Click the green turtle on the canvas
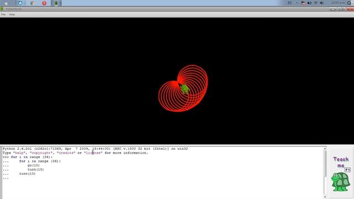The image size is (354, 199). pos(185,89)
